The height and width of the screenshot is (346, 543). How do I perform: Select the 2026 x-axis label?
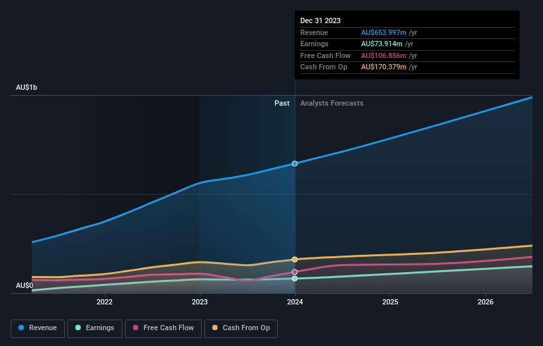(x=485, y=302)
